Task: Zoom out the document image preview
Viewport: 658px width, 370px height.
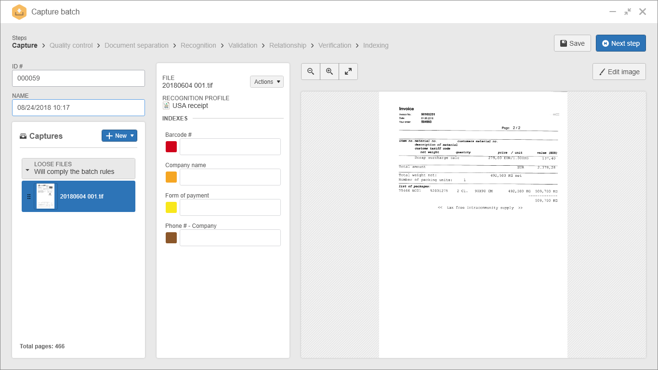Action: pos(311,71)
